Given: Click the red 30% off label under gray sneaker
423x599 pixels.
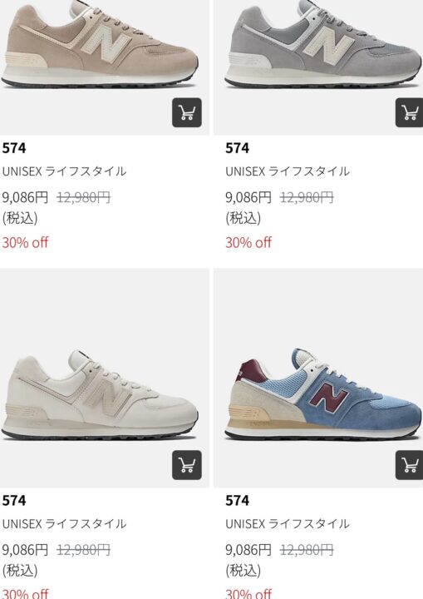Looking at the screenshot, I should coord(248,243).
